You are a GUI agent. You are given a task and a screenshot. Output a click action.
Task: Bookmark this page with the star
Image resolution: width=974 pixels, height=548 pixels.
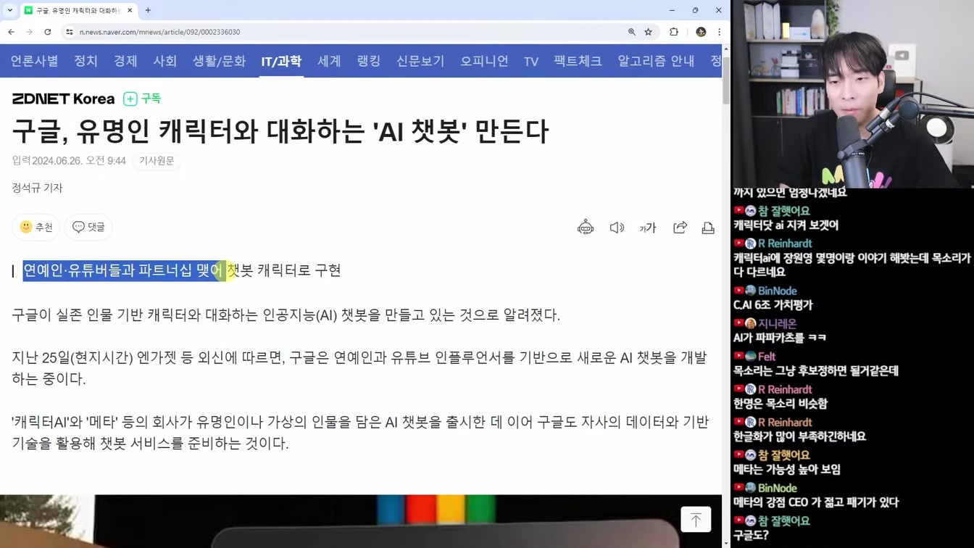tap(649, 32)
